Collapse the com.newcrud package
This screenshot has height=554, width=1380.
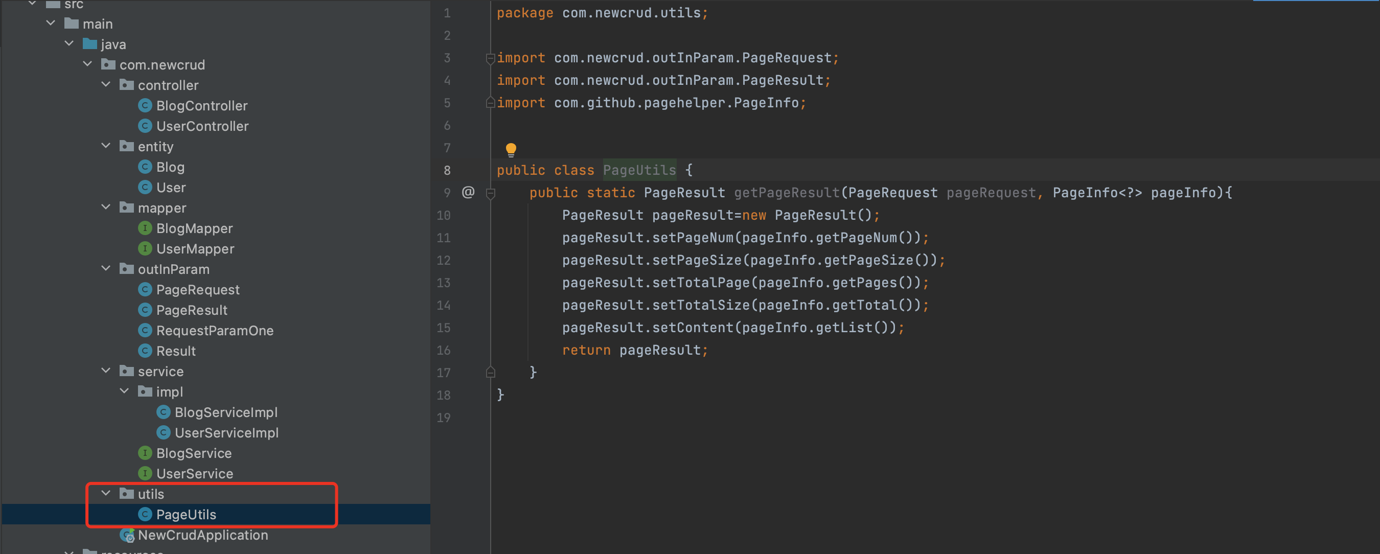click(x=88, y=64)
